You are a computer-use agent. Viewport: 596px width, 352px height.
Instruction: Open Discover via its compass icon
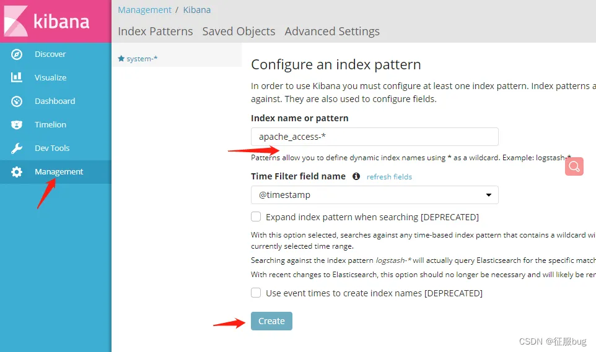[17, 54]
